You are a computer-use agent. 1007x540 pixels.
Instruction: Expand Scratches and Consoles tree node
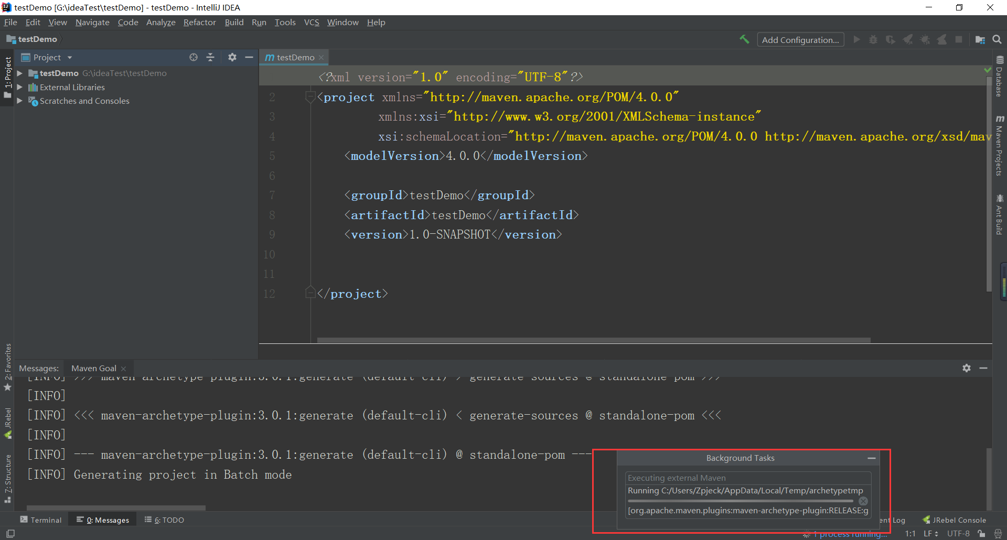tap(19, 101)
